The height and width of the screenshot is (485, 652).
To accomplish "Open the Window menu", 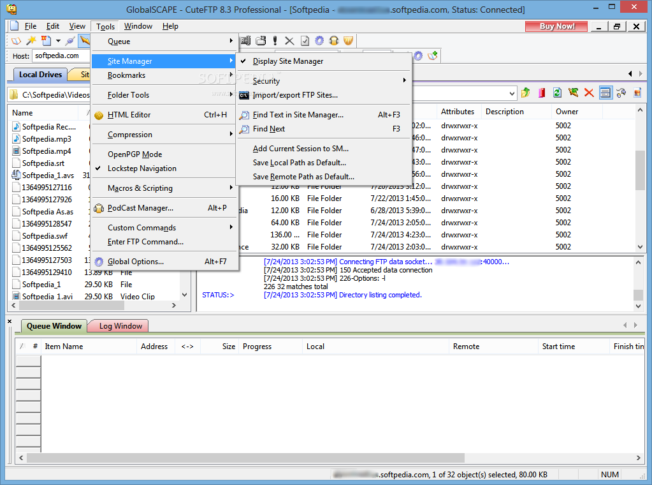I will [x=138, y=26].
